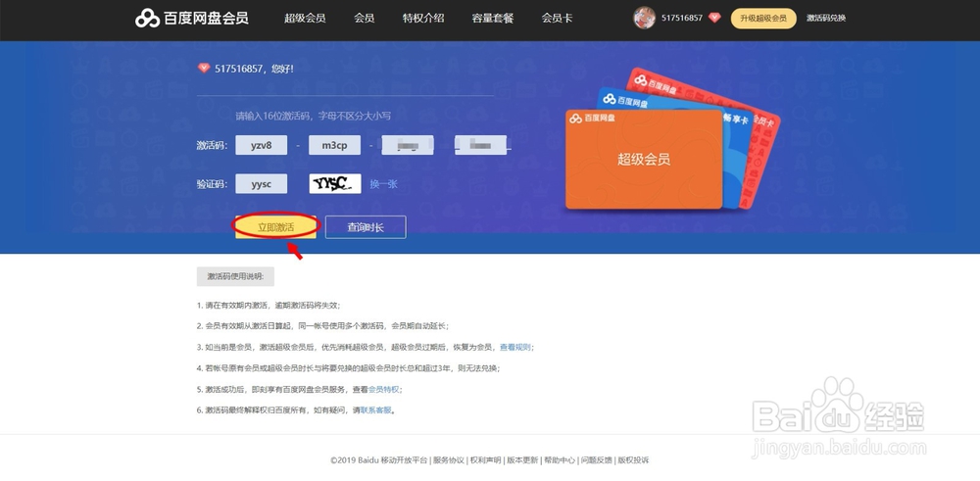Open the 超级会员 menu tab
980x481 pixels.
tap(305, 18)
